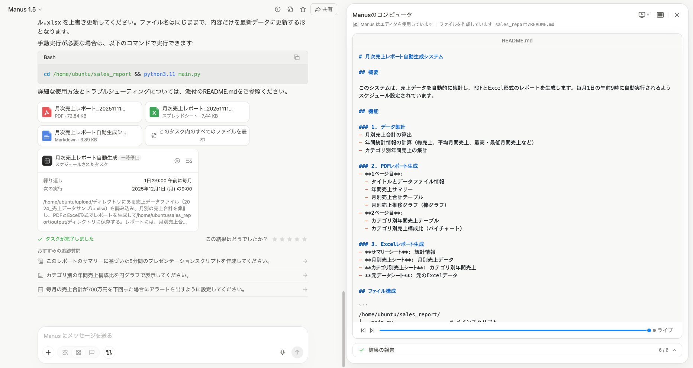
Task: Toggle fullscreen view of Manus computer panel
Action: coord(661,15)
